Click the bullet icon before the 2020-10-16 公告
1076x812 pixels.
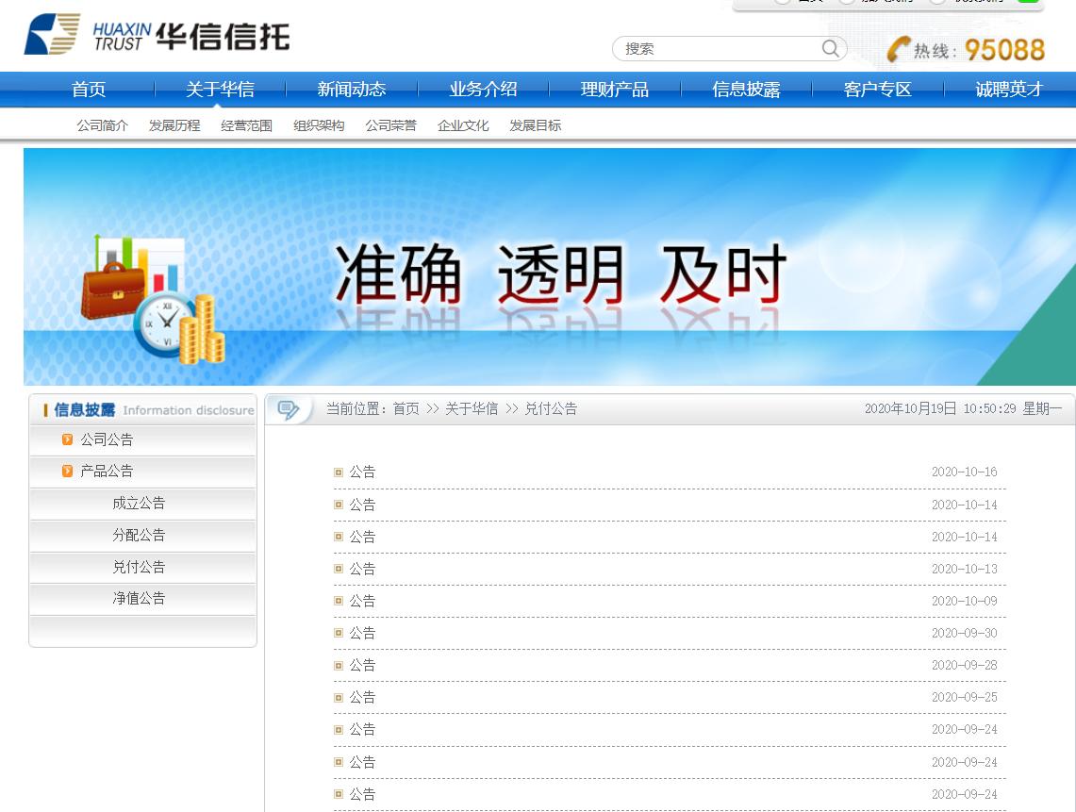coord(337,472)
